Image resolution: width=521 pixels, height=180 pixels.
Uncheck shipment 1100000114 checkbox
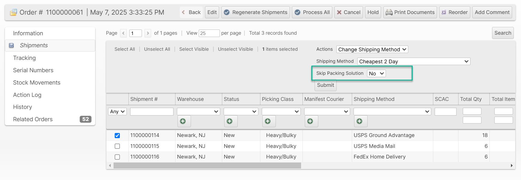coord(117,136)
